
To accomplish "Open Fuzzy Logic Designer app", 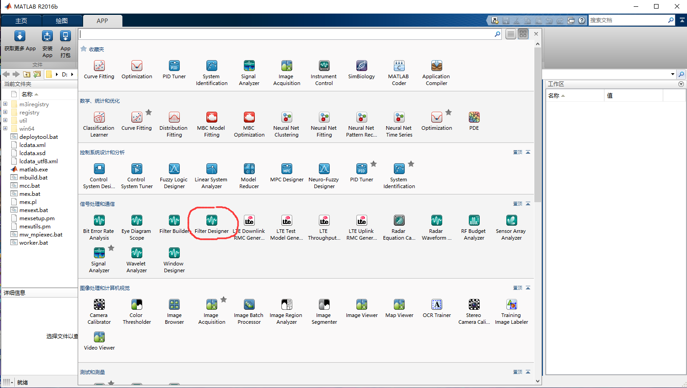I will point(174,176).
